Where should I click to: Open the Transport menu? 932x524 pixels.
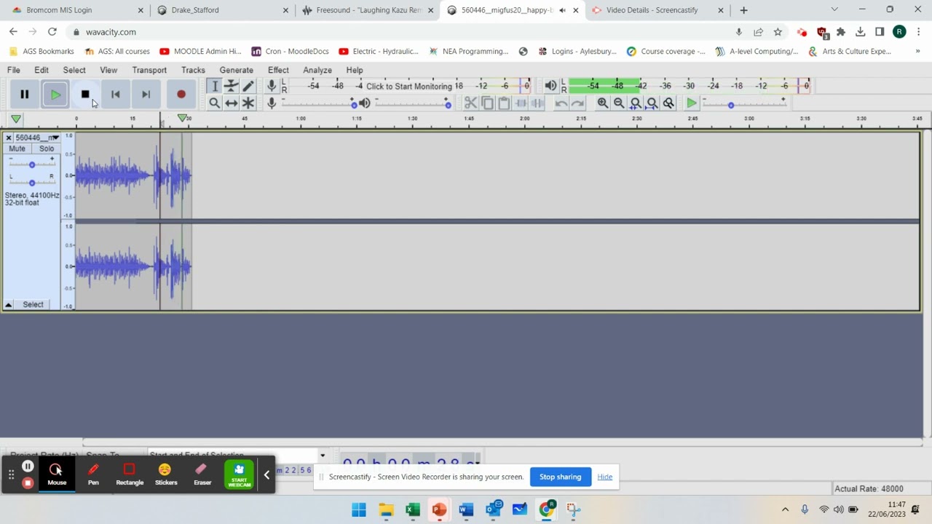click(x=149, y=70)
